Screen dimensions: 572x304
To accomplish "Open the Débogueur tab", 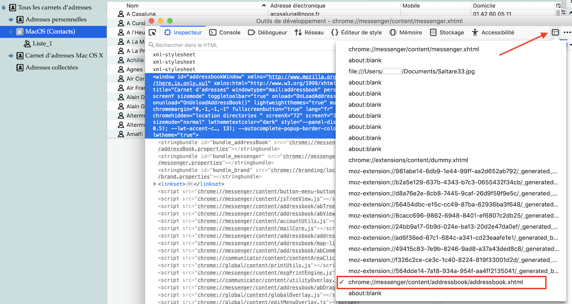I will [x=267, y=32].
